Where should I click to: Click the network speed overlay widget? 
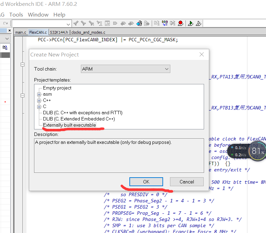coord(239,151)
